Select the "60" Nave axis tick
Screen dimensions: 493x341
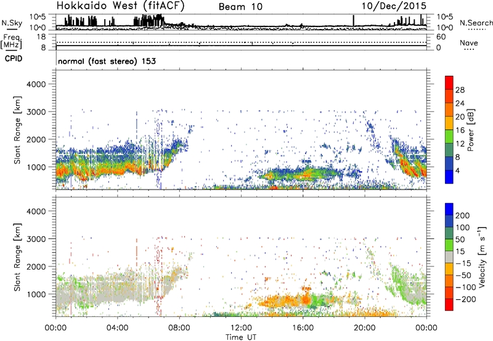[x=441, y=37]
